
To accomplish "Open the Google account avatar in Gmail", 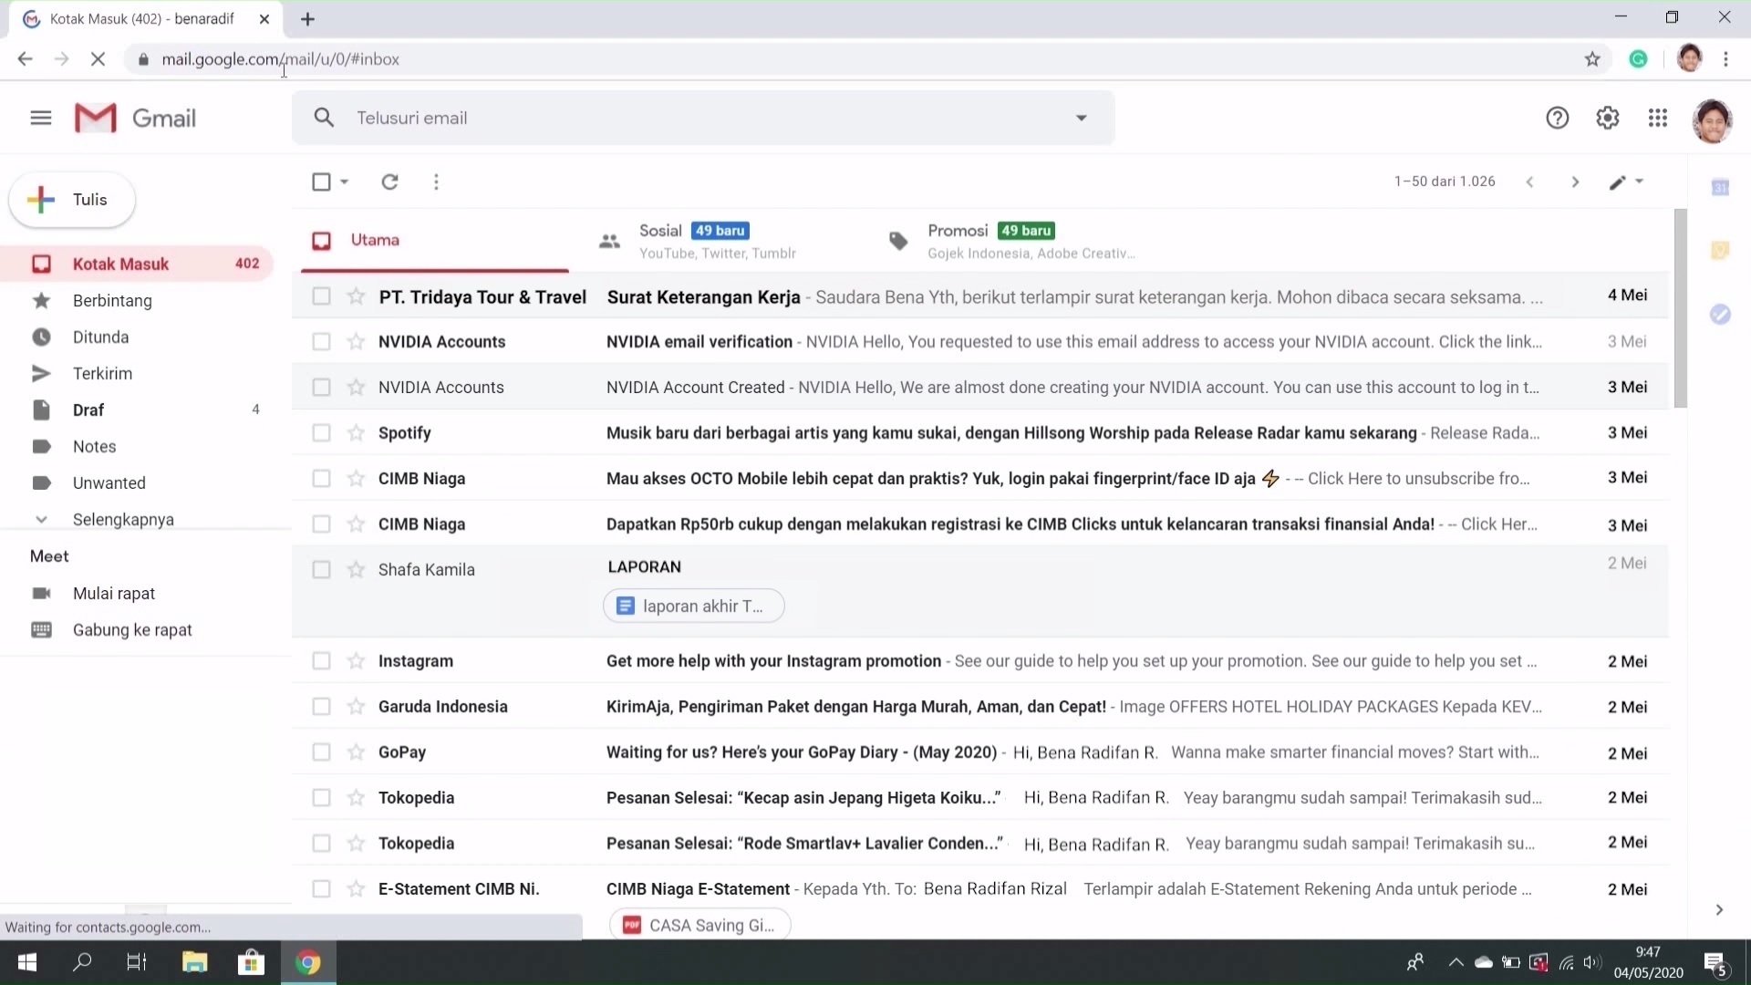I will click(1712, 120).
